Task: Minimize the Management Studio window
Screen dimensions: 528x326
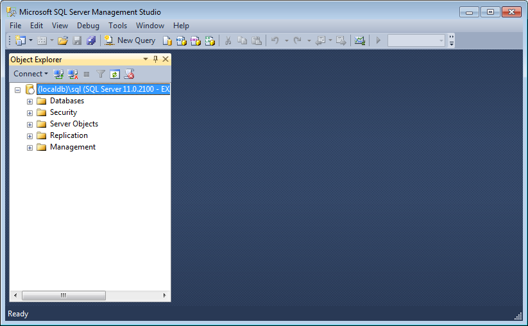Action: click(469, 12)
